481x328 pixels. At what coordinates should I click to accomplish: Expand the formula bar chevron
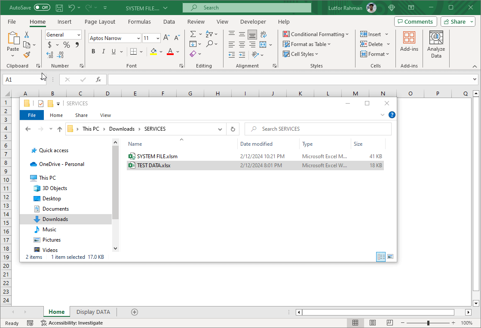point(475,80)
